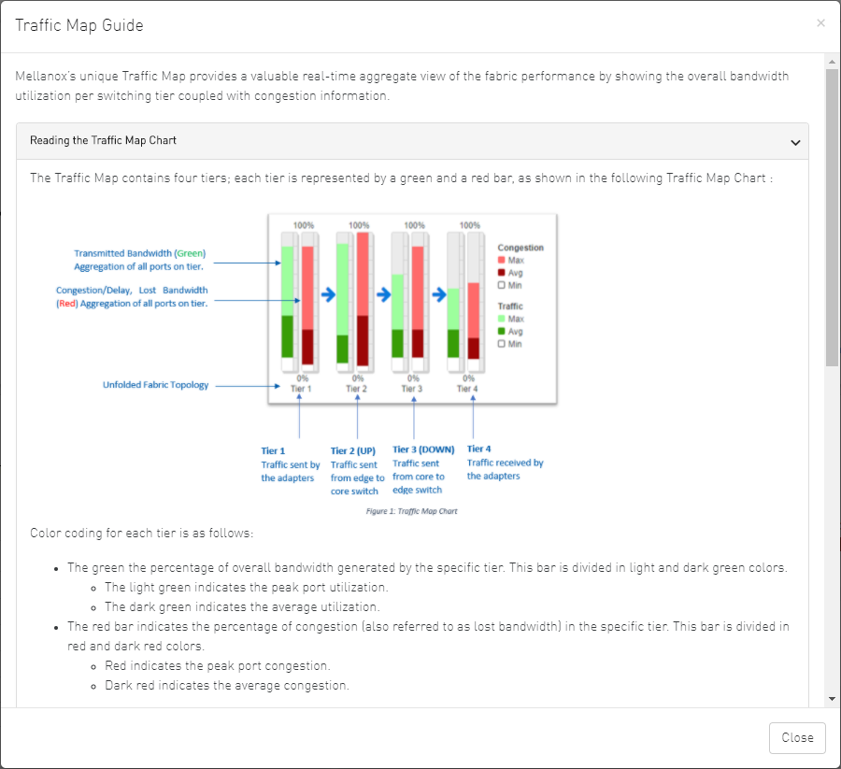The image size is (841, 769).
Task: Click the blue arrow between Tier 1 and Tier 2
Action: (328, 294)
